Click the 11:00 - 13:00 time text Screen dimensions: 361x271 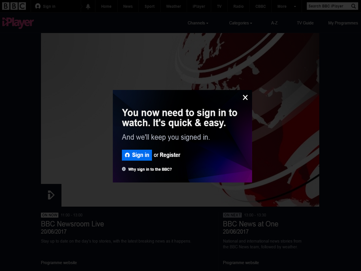[72, 215]
